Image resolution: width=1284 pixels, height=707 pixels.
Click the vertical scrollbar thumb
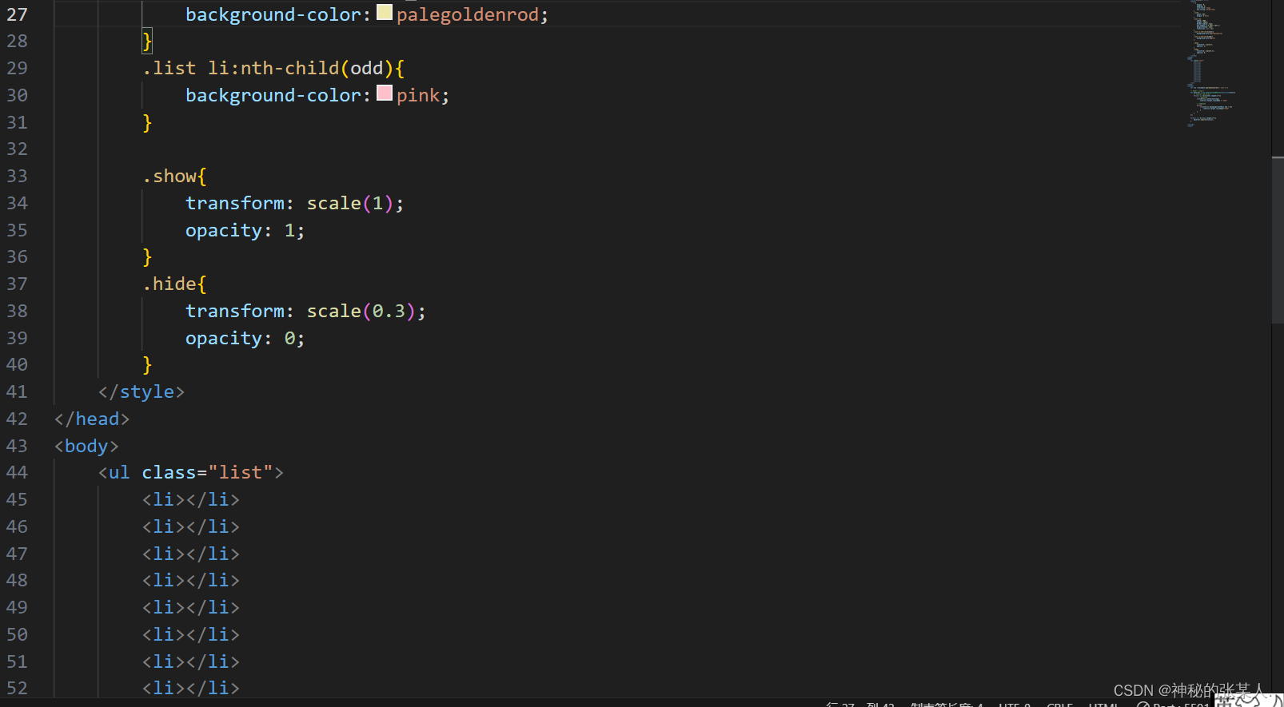(x=1278, y=240)
